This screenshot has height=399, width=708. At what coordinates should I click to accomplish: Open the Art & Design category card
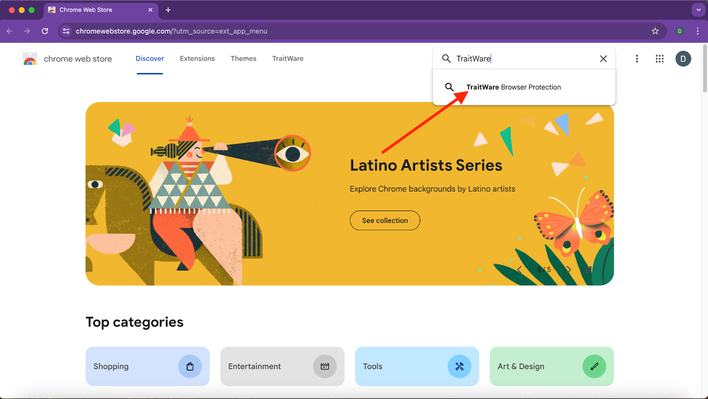click(552, 366)
